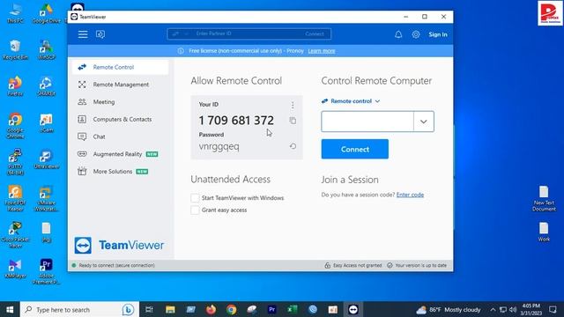Open the taskbar clock and date
The height and width of the screenshot is (317, 564).
531,309
